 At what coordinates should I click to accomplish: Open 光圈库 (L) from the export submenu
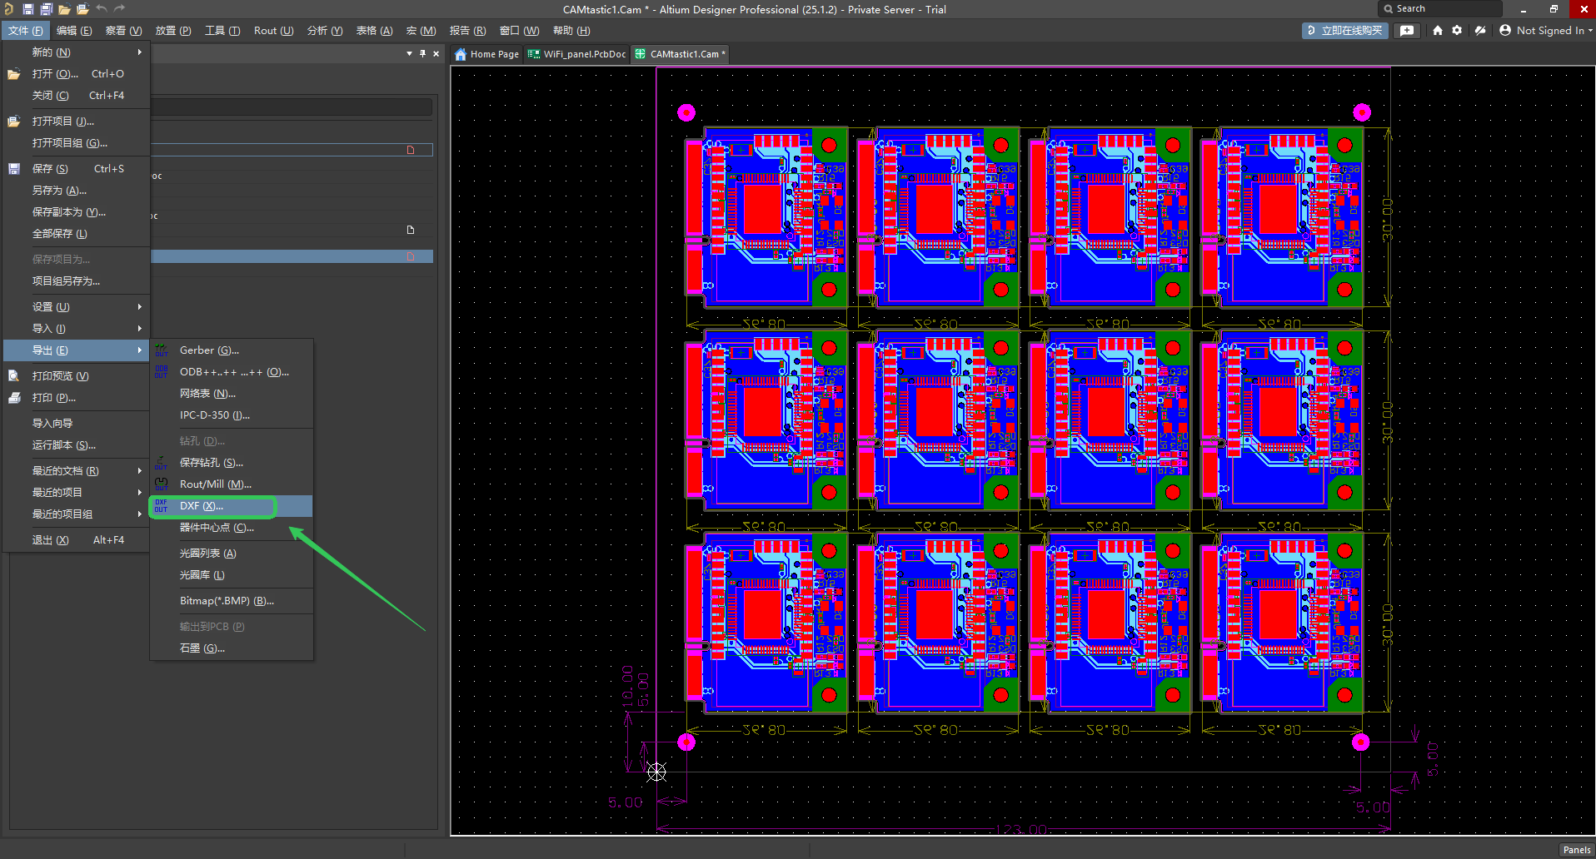click(x=232, y=575)
